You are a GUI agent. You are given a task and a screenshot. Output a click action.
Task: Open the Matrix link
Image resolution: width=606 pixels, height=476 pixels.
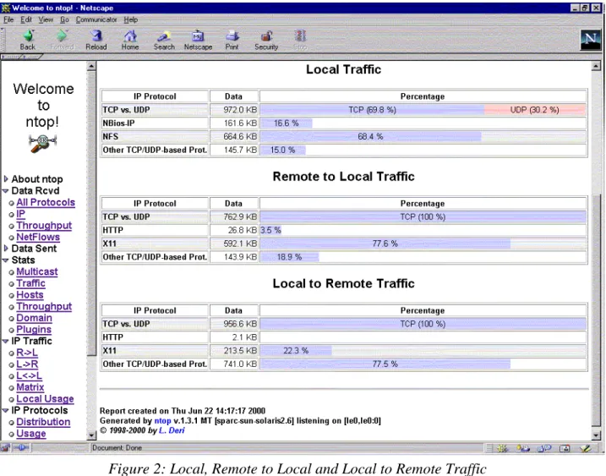click(x=30, y=387)
